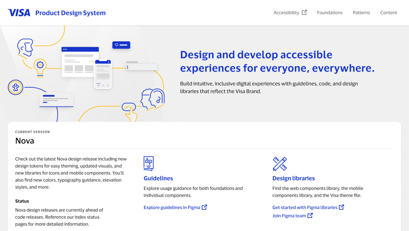
Task: Open the Patterns navigation item
Action: [361, 13]
